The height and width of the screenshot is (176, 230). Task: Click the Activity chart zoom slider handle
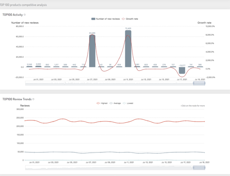(199, 83)
